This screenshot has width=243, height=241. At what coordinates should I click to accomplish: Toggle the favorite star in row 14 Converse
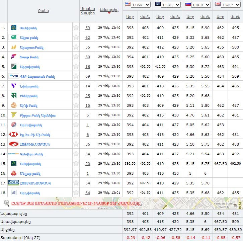(76, 154)
